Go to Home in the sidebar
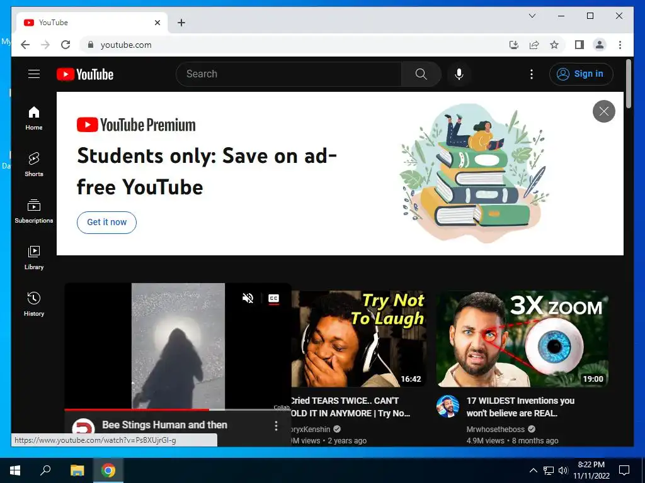Screen dimensions: 645x483 tap(34, 118)
